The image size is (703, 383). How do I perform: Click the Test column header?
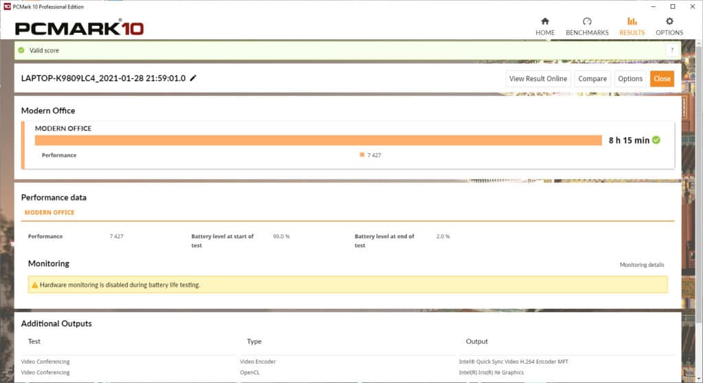34,341
